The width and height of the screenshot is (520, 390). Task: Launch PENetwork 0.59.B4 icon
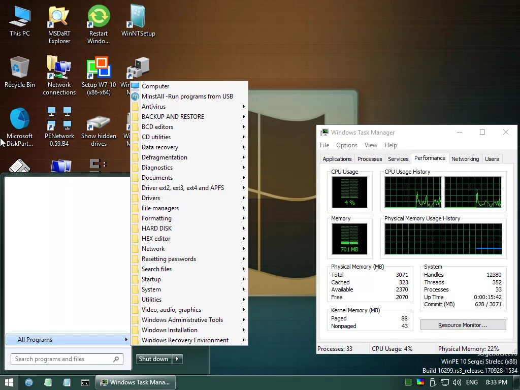59,127
